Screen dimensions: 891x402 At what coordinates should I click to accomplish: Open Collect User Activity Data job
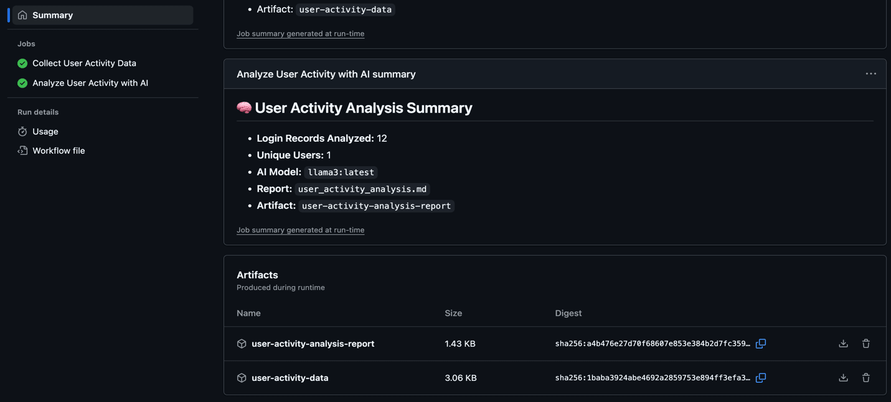[84, 63]
